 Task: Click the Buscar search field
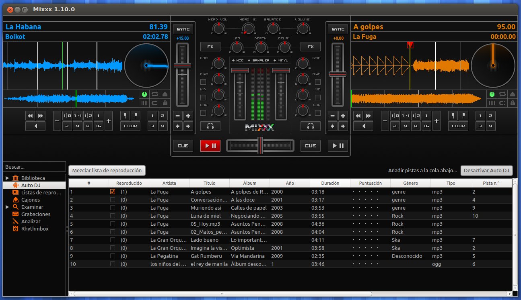tap(34, 166)
